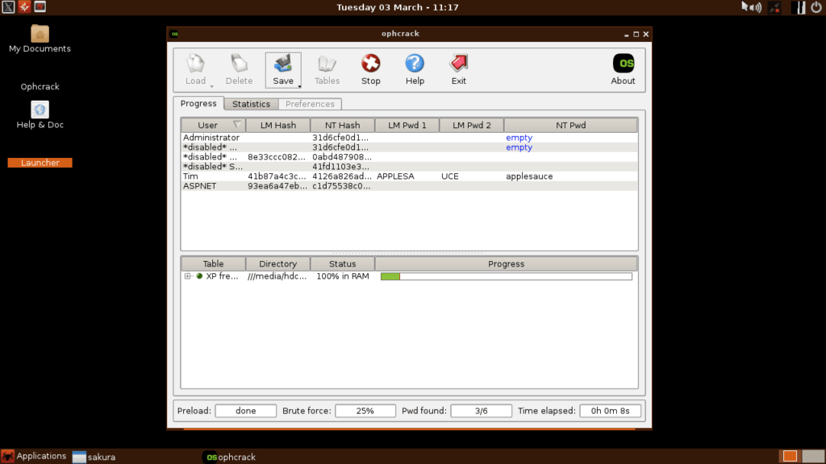Select the ASPNET user row
Screen dimensions: 826x464
click(x=409, y=186)
